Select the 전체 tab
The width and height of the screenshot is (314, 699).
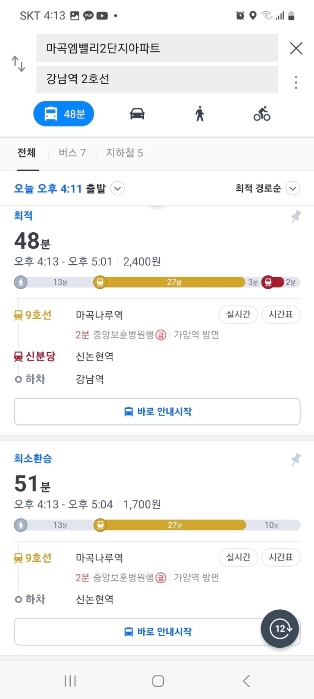pyautogui.click(x=27, y=153)
